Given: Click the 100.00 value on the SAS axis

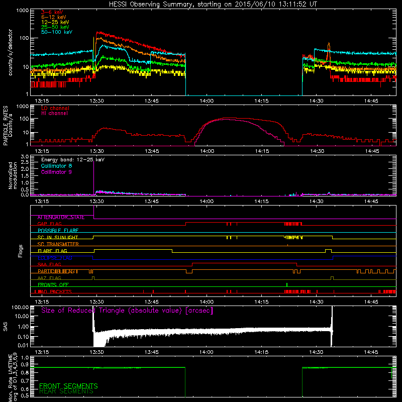Looking at the screenshot, I should (20, 308).
